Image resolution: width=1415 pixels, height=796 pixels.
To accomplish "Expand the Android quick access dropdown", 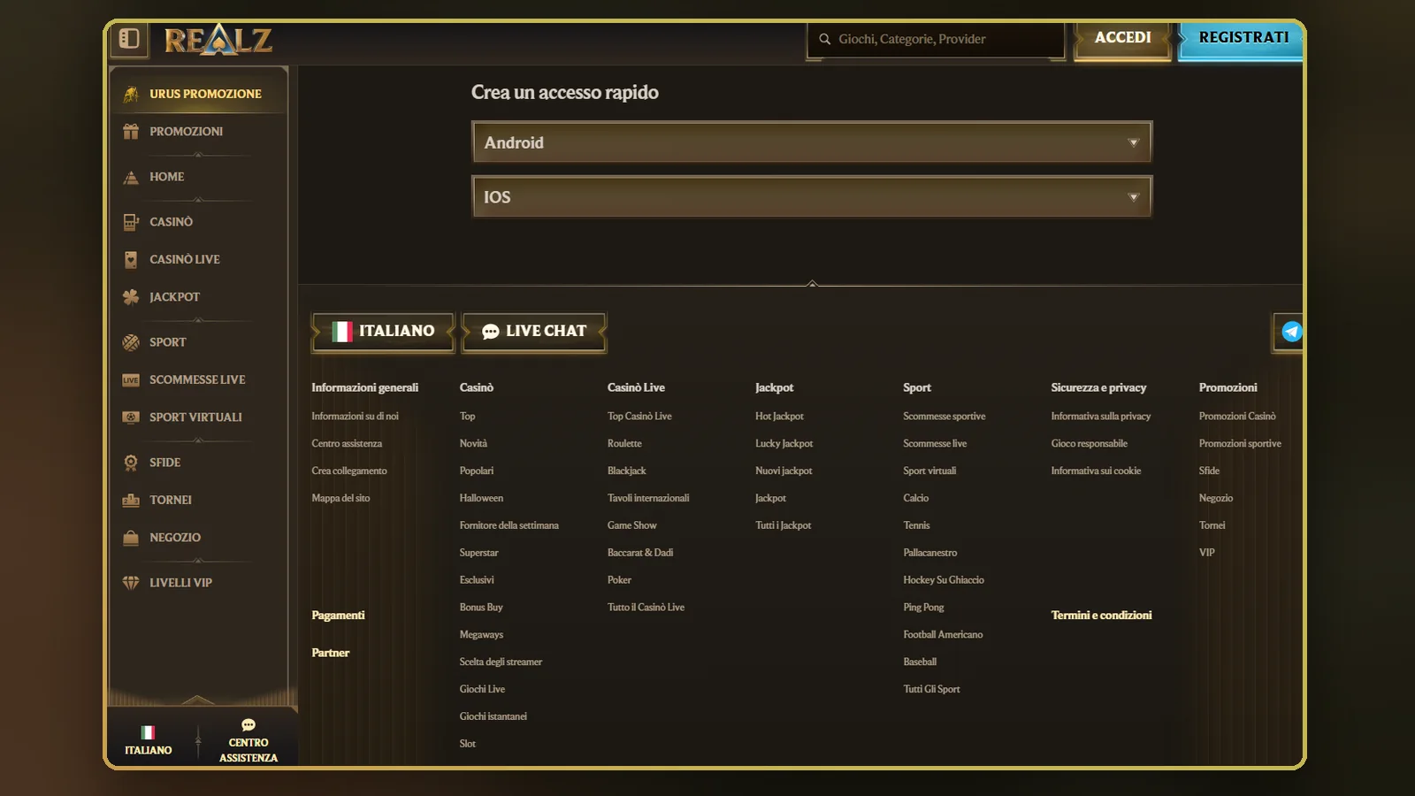I will click(x=812, y=142).
